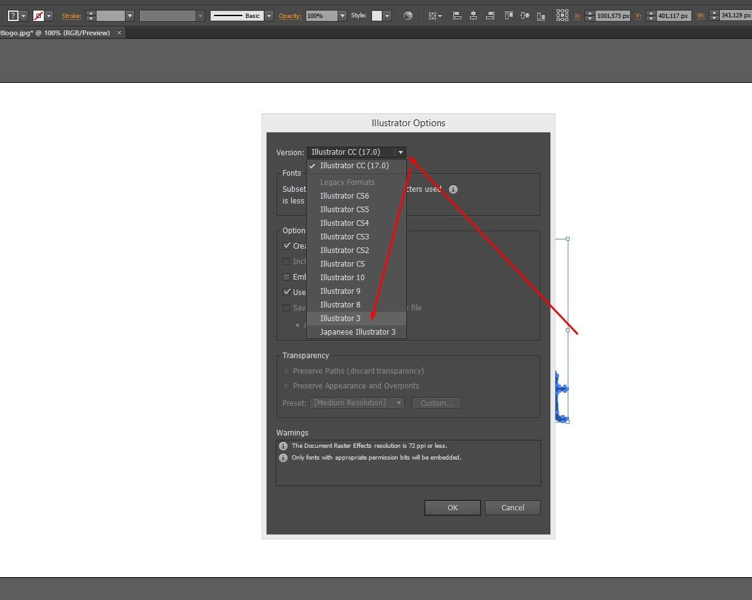Toggle the Use Compression checkbox
Image resolution: width=752 pixels, height=600 pixels.
click(286, 292)
